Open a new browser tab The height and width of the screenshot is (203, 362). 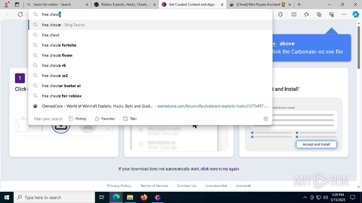click(x=299, y=5)
